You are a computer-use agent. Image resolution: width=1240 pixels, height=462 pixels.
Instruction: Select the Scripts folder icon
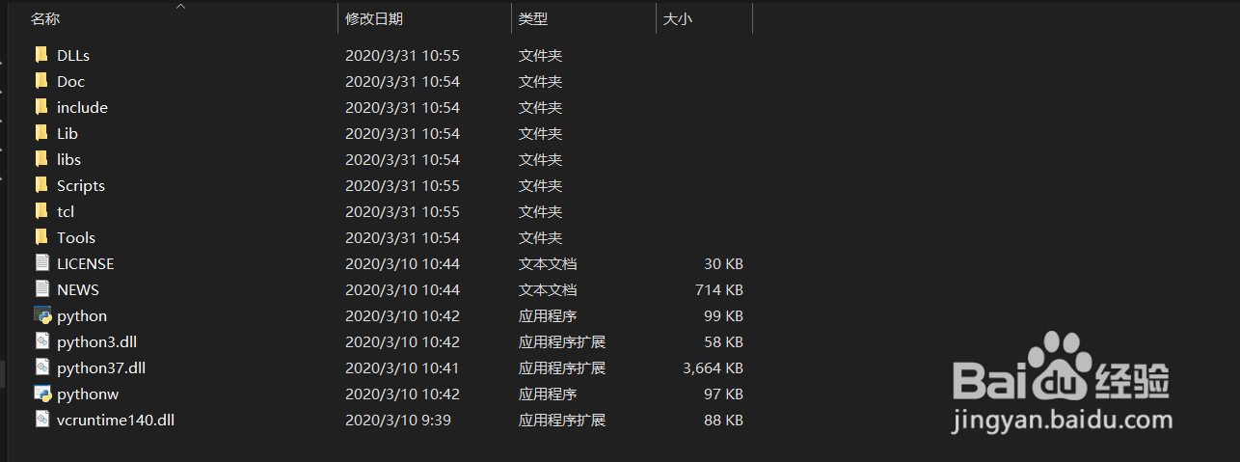tap(41, 185)
